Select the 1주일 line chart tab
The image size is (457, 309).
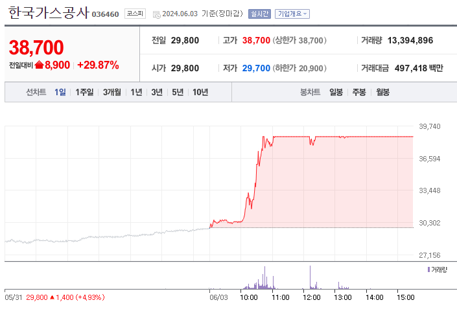[84, 92]
